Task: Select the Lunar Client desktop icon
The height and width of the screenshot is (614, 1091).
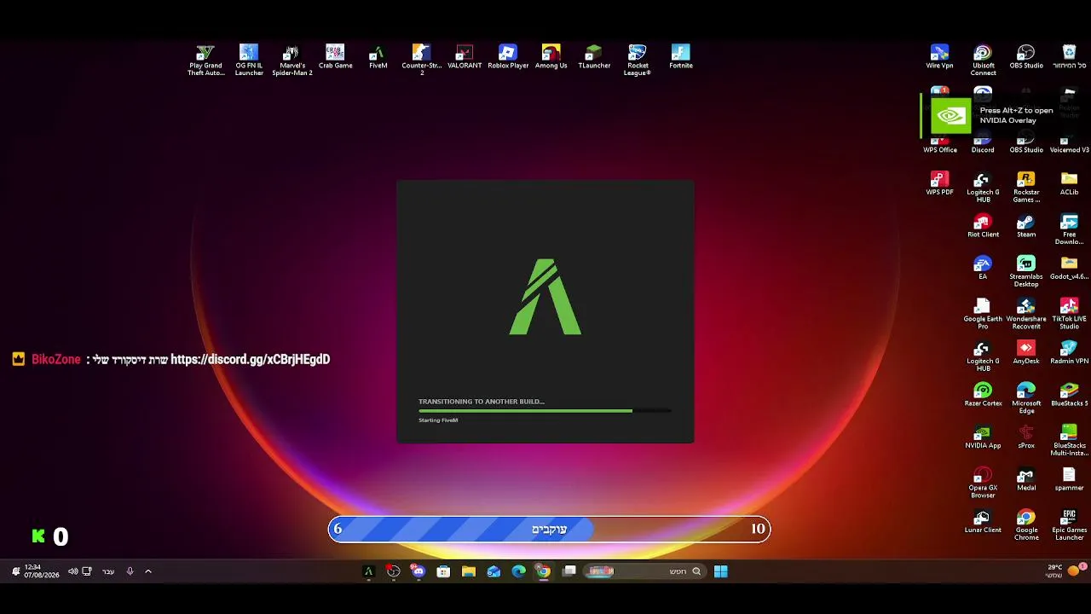Action: click(983, 521)
